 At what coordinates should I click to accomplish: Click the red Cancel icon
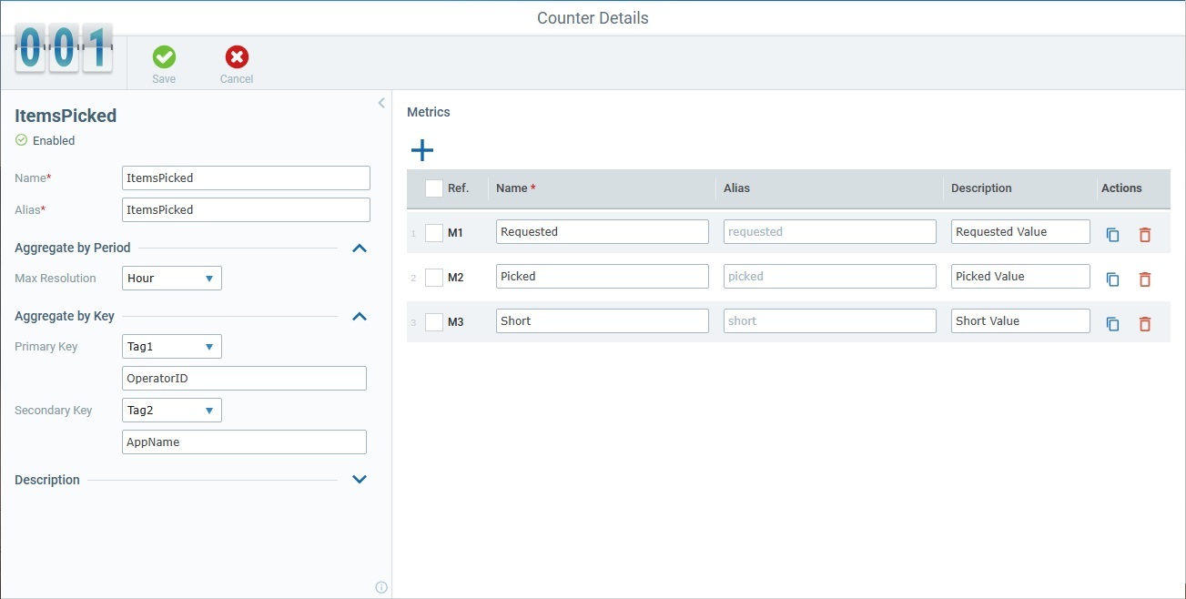click(x=237, y=58)
